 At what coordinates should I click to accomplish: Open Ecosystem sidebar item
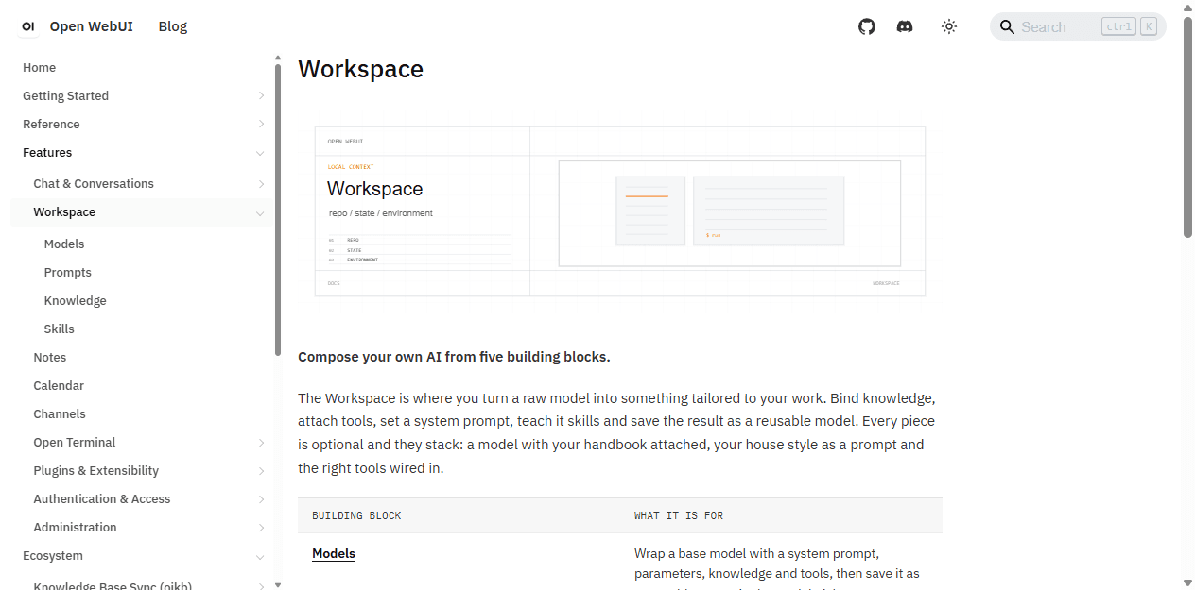(x=53, y=556)
